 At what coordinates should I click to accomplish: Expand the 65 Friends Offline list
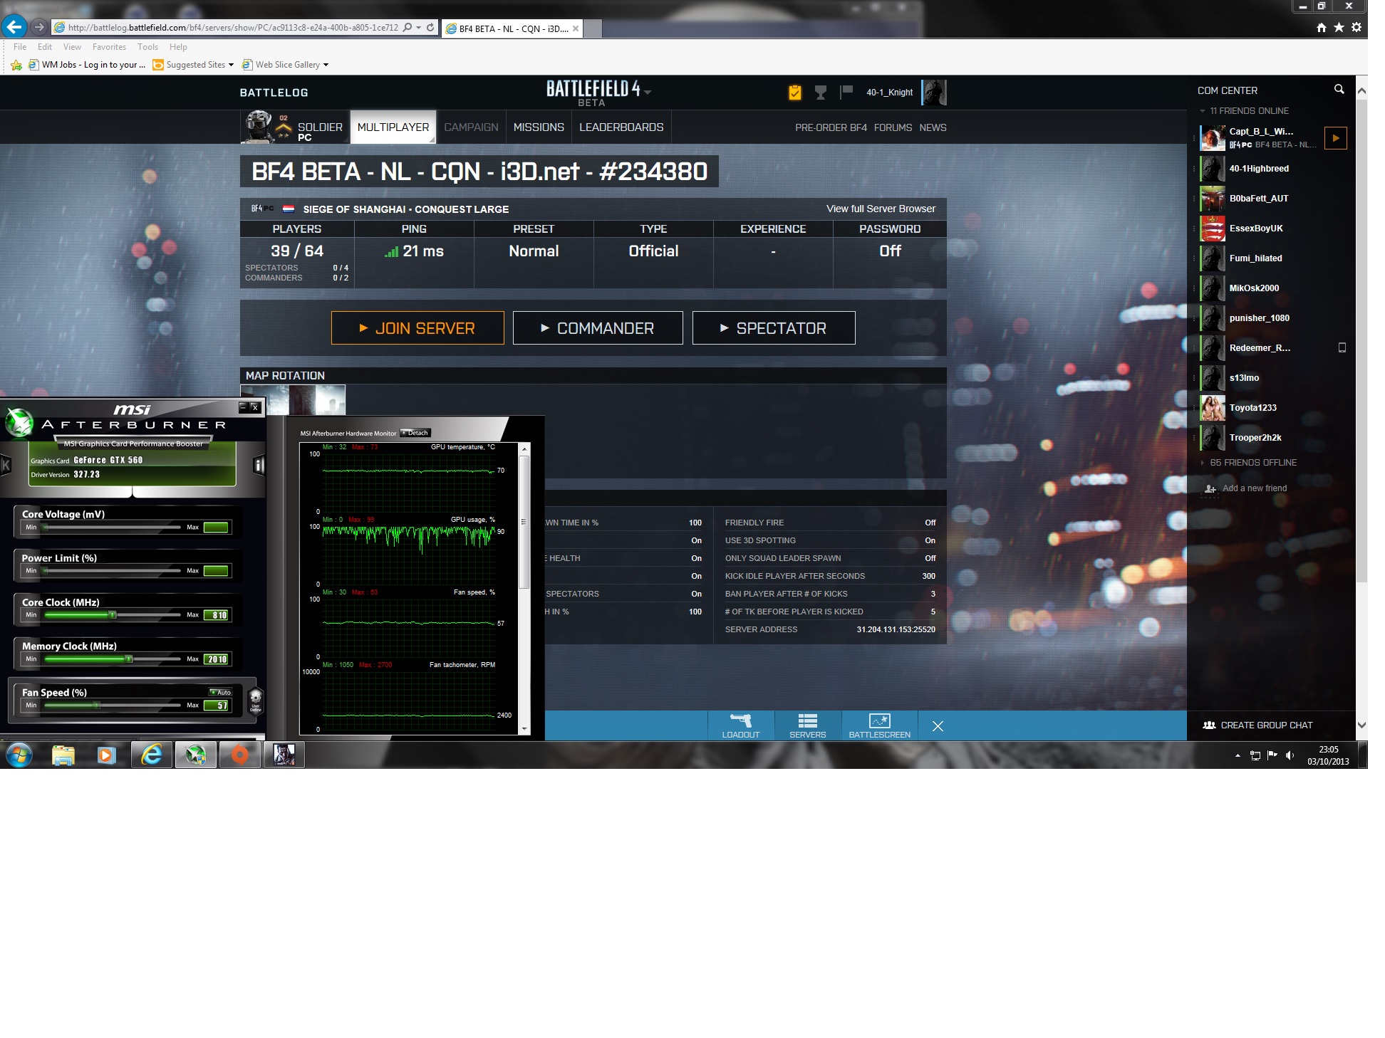click(1203, 463)
